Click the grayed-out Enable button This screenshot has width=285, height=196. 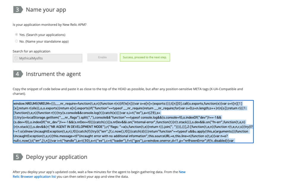coord(102,57)
